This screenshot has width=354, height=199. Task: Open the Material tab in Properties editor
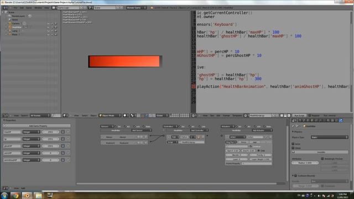[x=329, y=121]
